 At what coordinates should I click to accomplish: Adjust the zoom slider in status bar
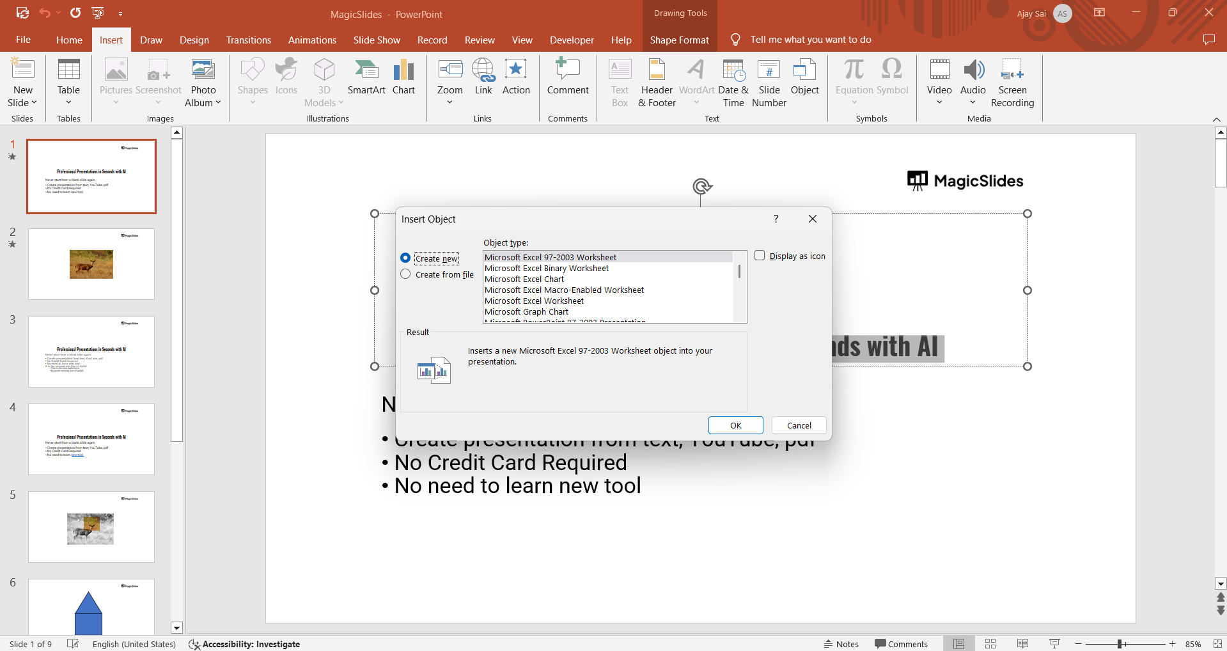click(x=1120, y=644)
